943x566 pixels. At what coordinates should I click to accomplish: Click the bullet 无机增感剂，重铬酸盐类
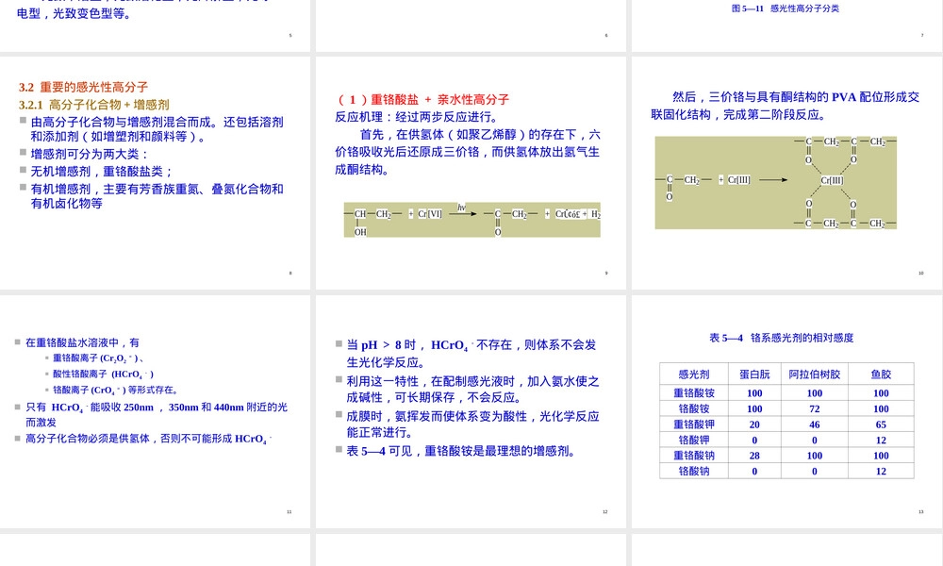click(102, 172)
